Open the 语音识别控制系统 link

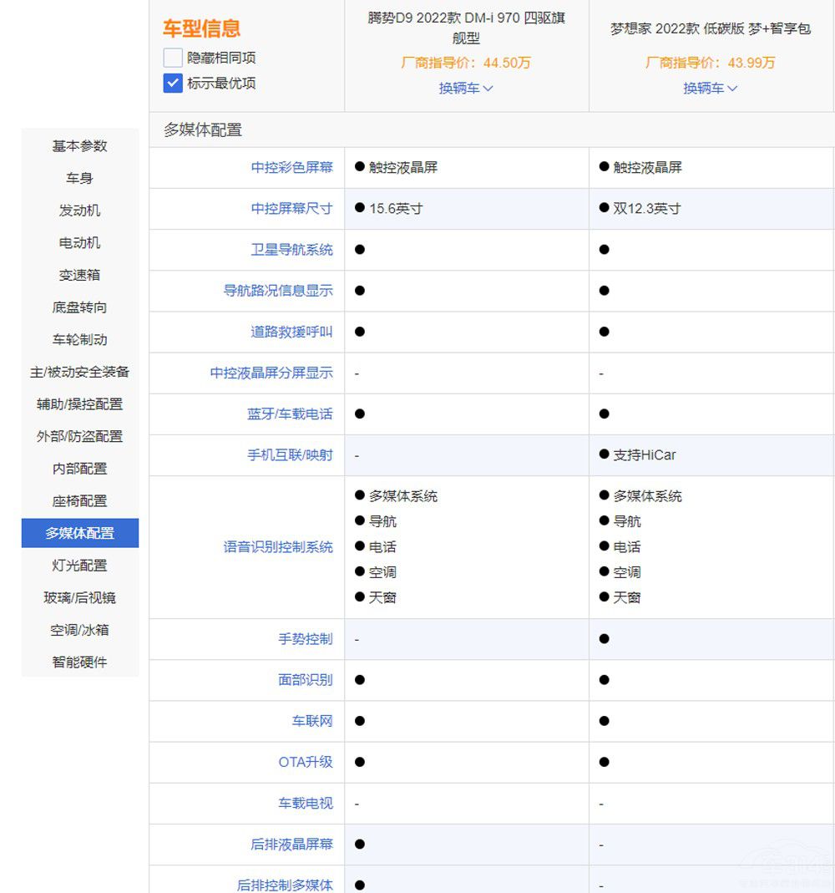(278, 547)
